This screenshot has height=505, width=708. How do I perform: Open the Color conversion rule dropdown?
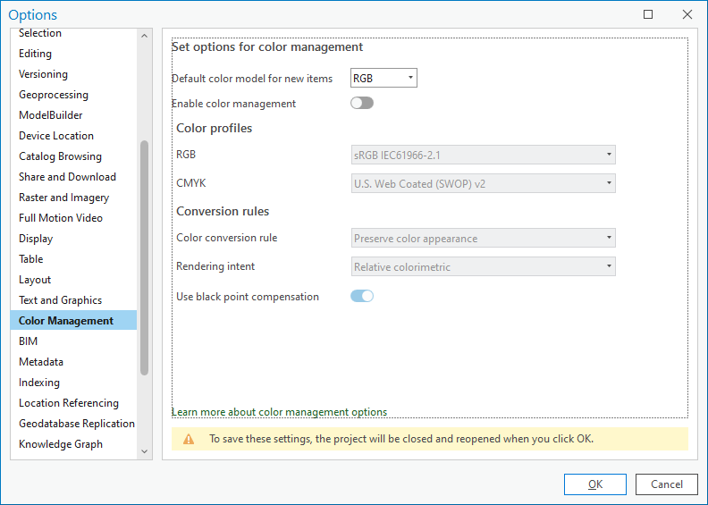[483, 239]
